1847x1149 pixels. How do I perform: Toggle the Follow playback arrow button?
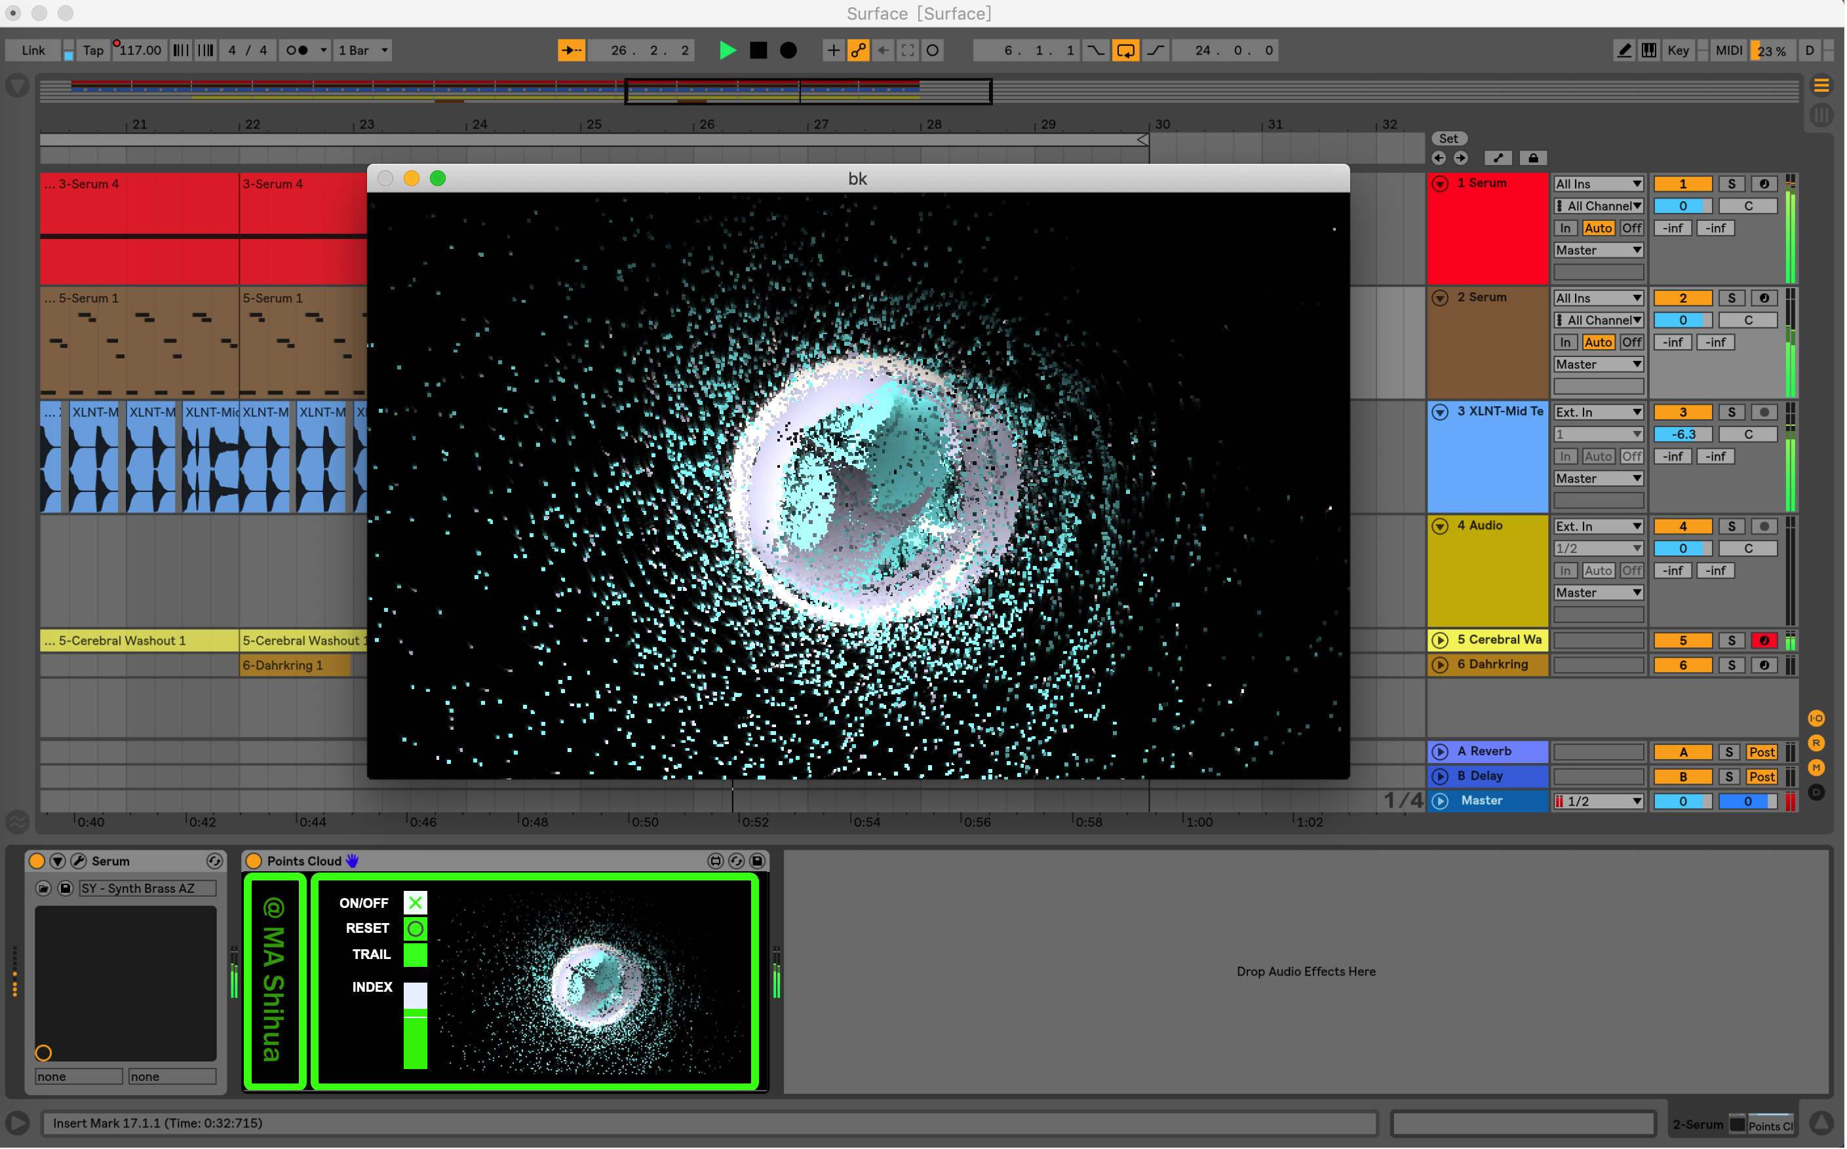(x=571, y=50)
